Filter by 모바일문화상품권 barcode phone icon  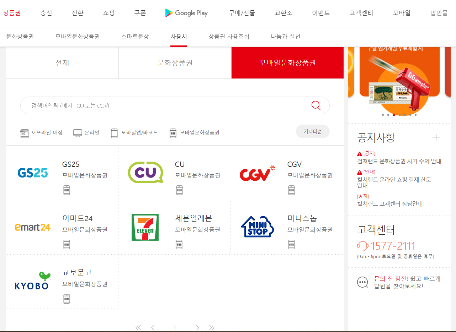pyautogui.click(x=173, y=133)
